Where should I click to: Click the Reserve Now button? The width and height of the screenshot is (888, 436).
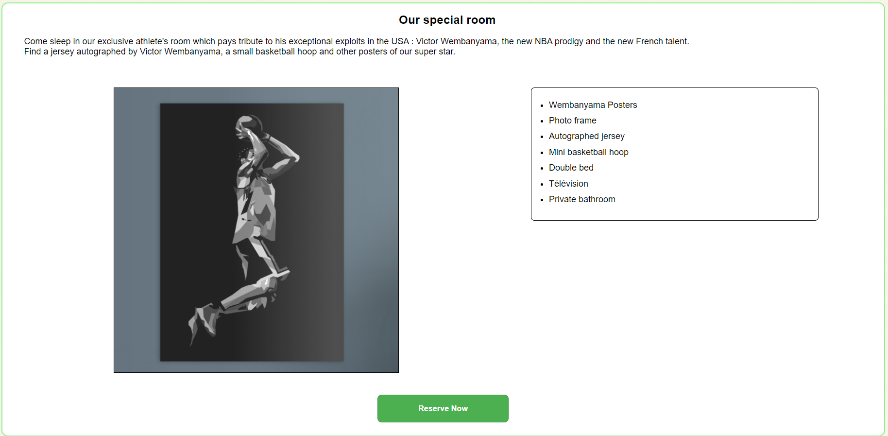point(443,408)
